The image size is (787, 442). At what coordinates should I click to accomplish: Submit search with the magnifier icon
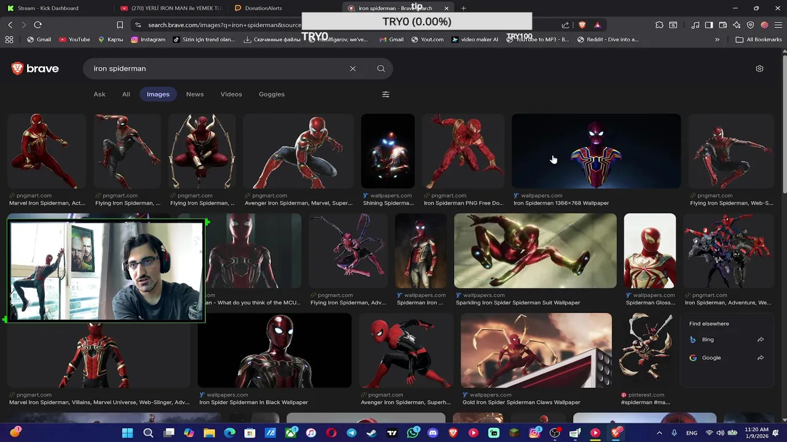tap(381, 69)
